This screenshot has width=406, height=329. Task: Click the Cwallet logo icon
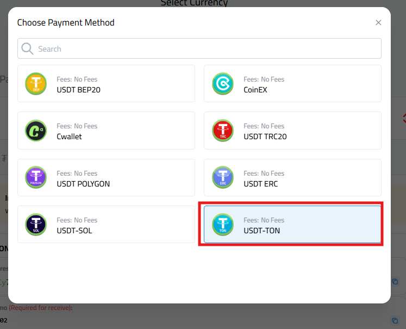pos(36,131)
